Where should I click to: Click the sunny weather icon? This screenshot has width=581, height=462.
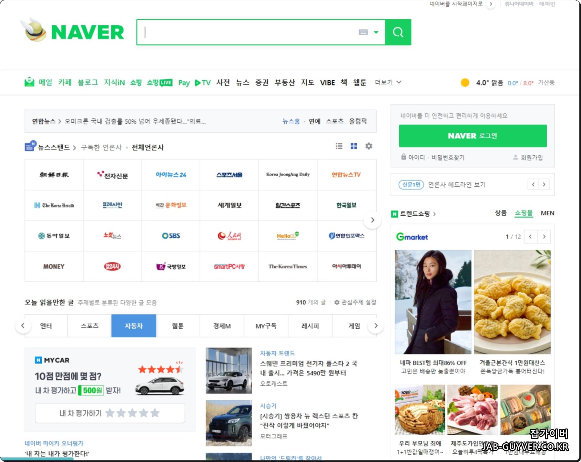(x=465, y=83)
